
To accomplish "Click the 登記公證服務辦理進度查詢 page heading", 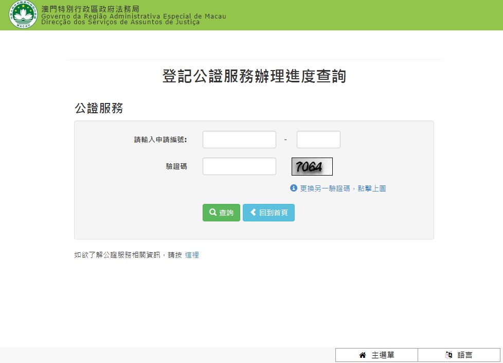I will (254, 76).
